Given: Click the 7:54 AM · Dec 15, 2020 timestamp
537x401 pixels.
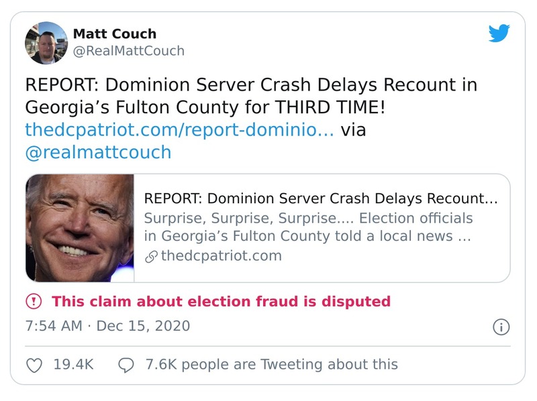Looking at the screenshot, I should pyautogui.click(x=107, y=327).
